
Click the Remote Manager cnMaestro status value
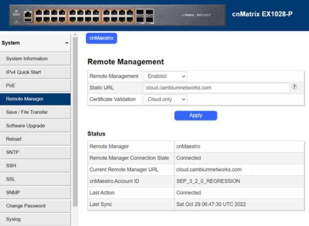point(188,147)
